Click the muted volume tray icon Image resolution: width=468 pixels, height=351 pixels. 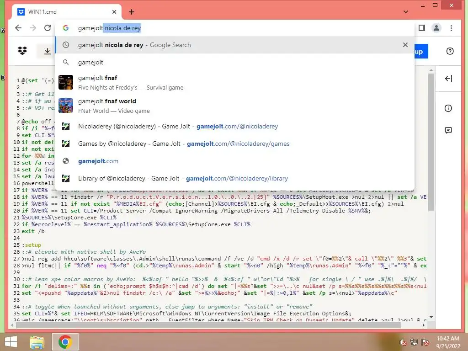pos(403,342)
